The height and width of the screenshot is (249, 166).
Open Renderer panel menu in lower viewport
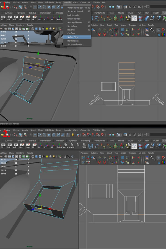pyautogui.click(x=20, y=153)
